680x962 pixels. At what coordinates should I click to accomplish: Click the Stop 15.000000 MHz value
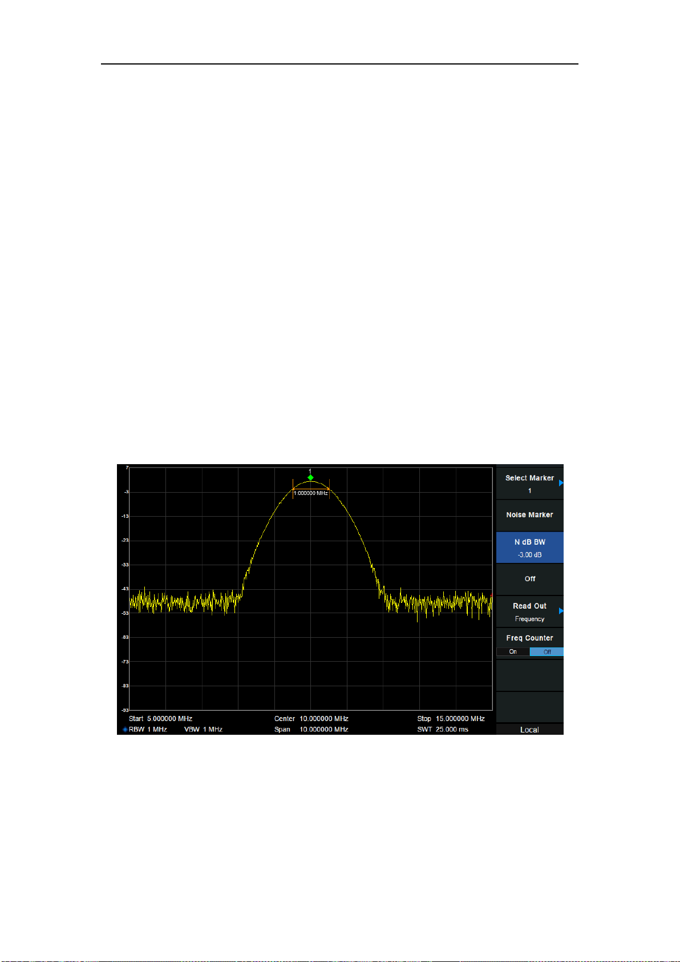click(451, 719)
